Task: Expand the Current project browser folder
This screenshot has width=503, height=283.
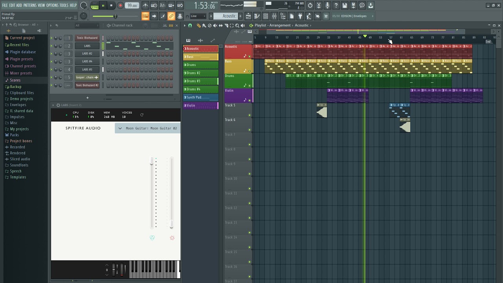Action: coord(22,38)
